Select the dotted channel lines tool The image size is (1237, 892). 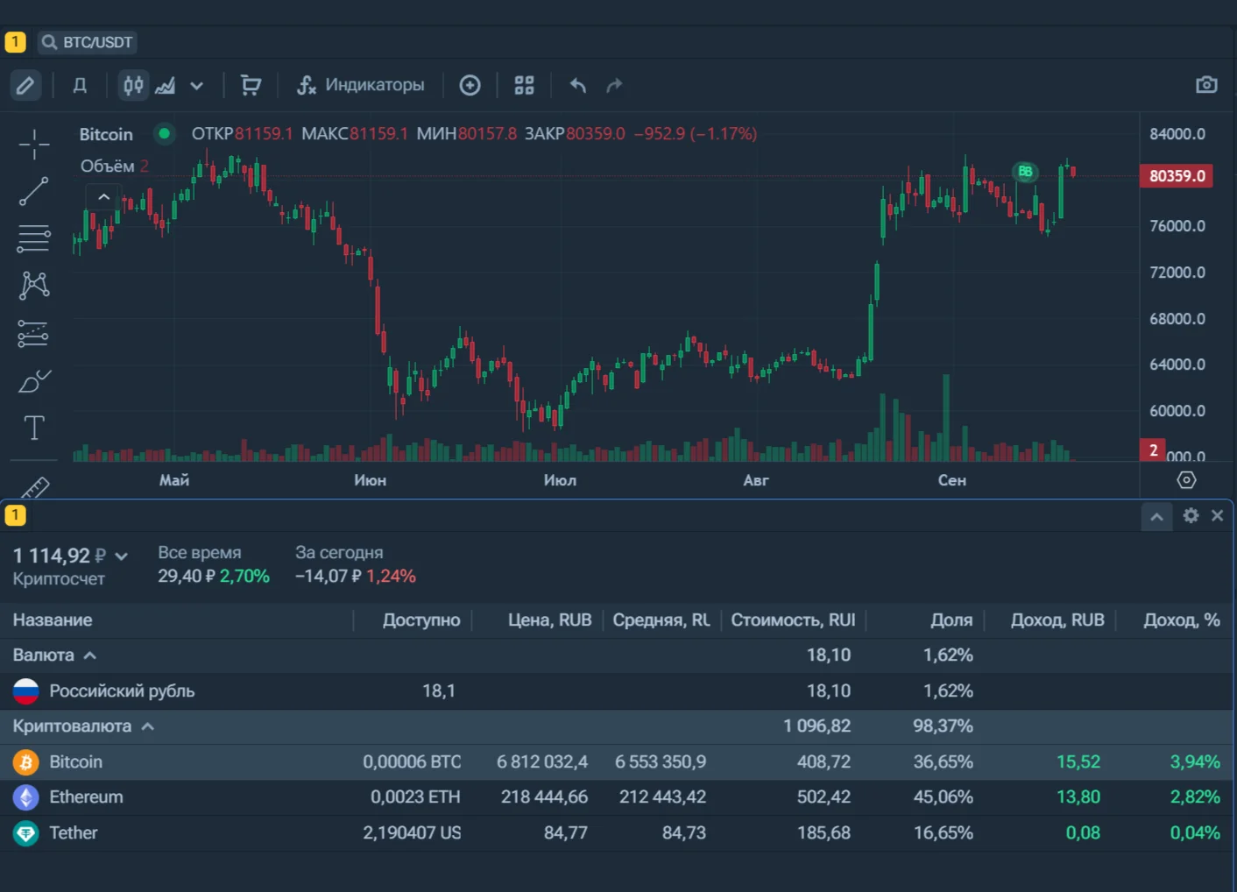34,334
